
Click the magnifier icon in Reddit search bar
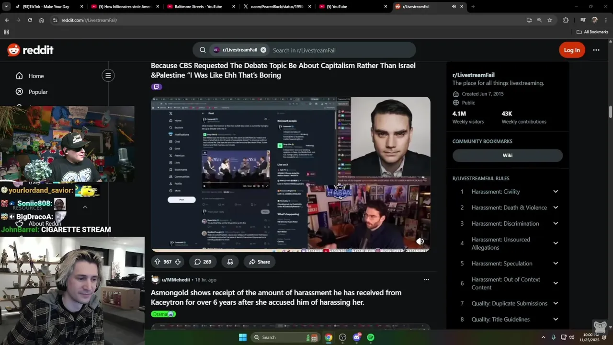point(203,50)
